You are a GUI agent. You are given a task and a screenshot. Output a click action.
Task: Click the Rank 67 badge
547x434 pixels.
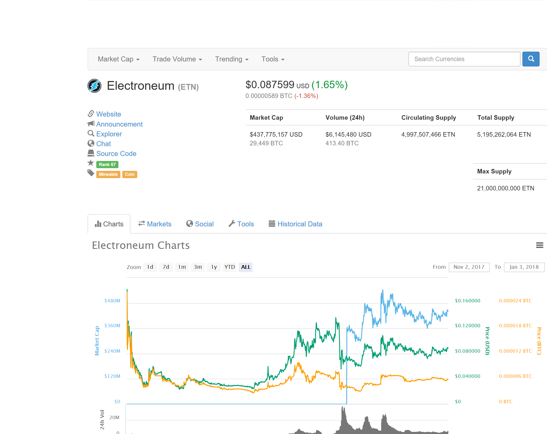tap(107, 164)
